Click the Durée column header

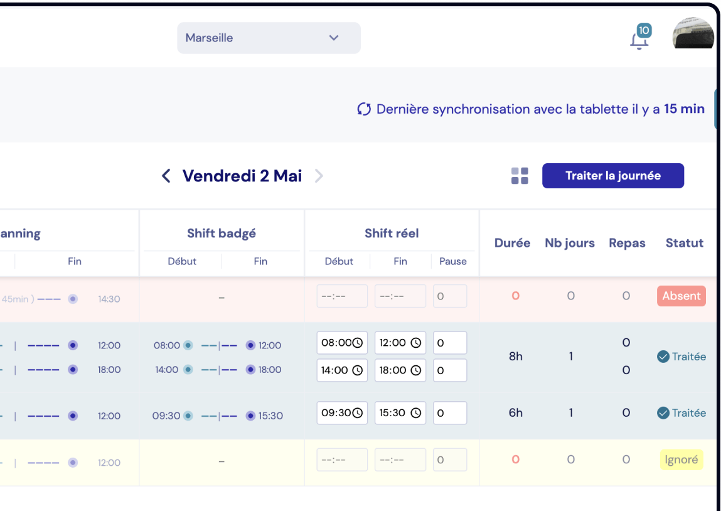pyautogui.click(x=512, y=243)
